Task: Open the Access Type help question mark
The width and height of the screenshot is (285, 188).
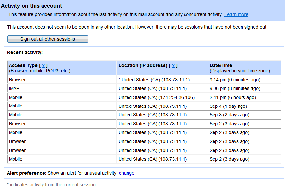Action: pos(43,66)
